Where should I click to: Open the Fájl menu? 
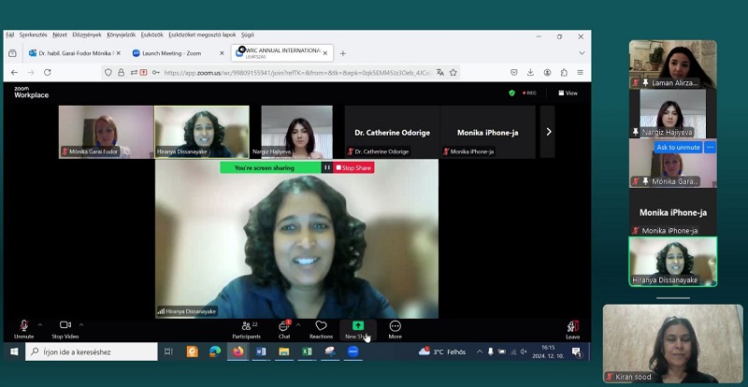[10, 35]
